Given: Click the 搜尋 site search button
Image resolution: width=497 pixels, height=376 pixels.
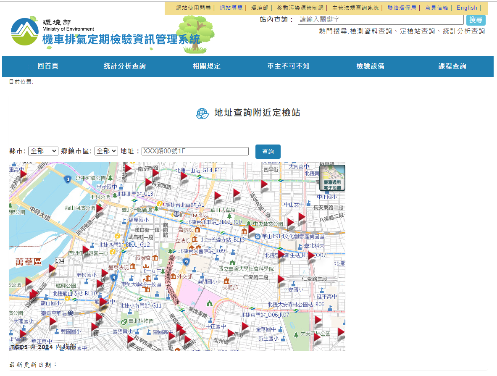Looking at the screenshot, I should point(476,20).
